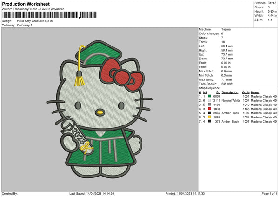This screenshot has height=197, width=279.
Task: Click the Machine value Tajima
Action: [226, 29]
